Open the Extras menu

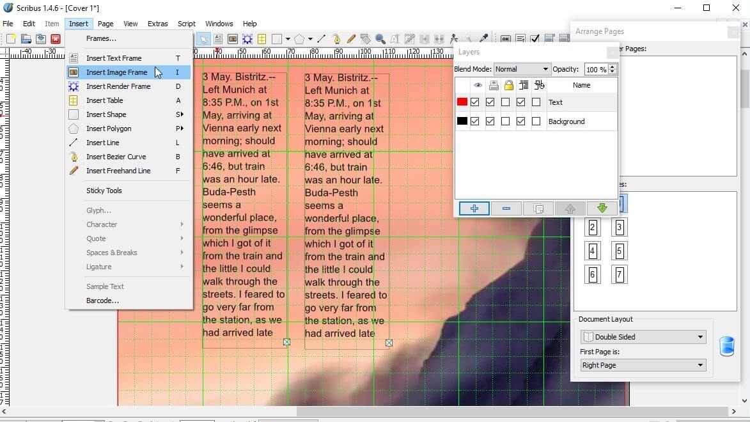pyautogui.click(x=157, y=24)
